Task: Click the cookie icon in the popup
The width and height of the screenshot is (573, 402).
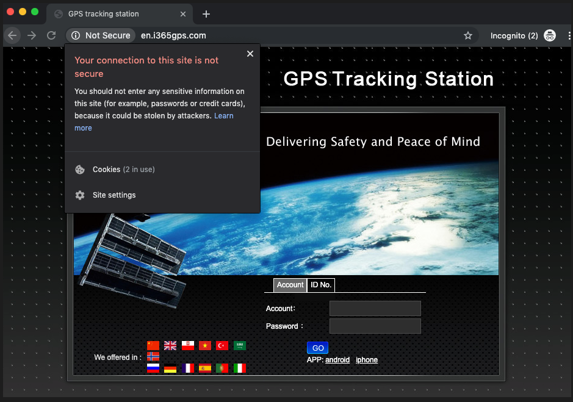Action: pyautogui.click(x=80, y=170)
